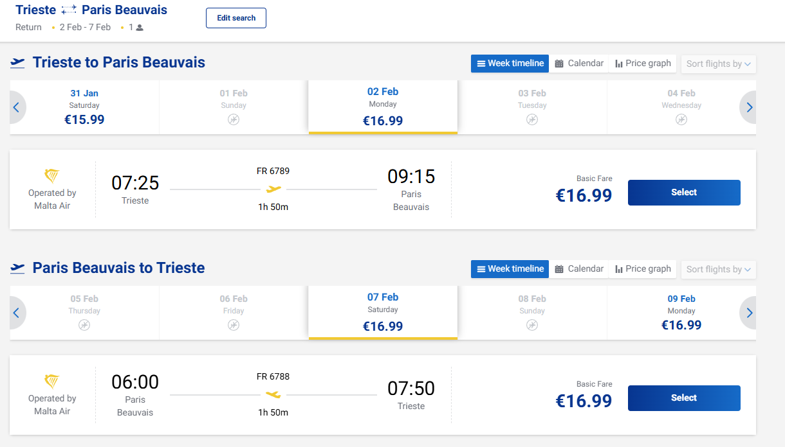Open outbound Sort flights by dropdown
The width and height of the screenshot is (785, 447).
[718, 64]
